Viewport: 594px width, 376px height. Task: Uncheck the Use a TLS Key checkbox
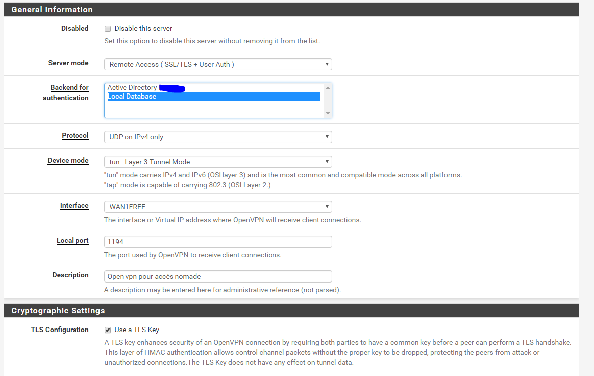tap(108, 330)
